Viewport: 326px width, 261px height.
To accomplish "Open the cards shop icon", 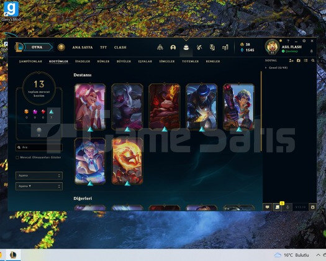I will pyautogui.click(x=212, y=47).
